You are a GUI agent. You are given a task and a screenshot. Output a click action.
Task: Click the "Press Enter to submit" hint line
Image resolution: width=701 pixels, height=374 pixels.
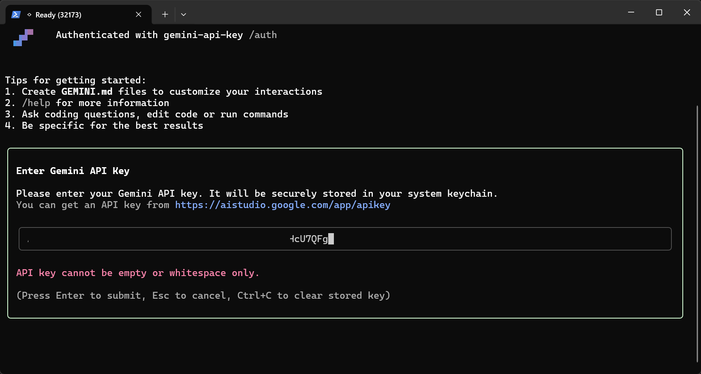pyautogui.click(x=203, y=295)
